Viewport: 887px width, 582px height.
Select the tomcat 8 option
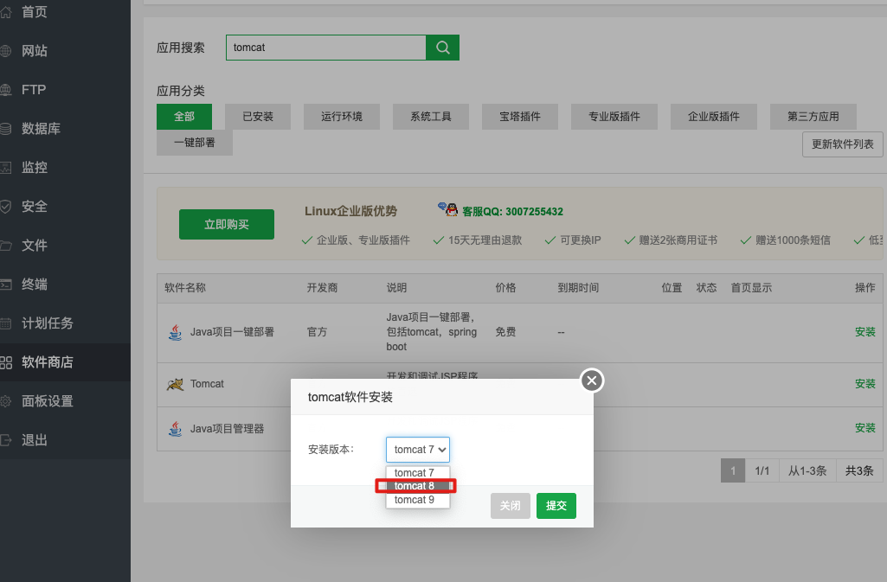[415, 485]
